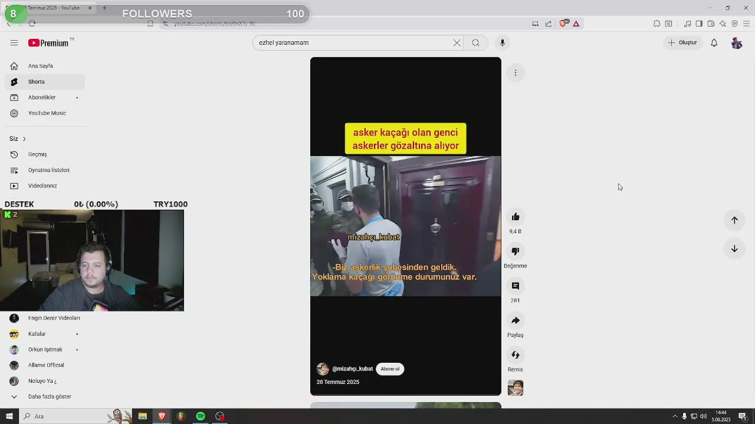Expand the Siz section chevron

coord(24,138)
